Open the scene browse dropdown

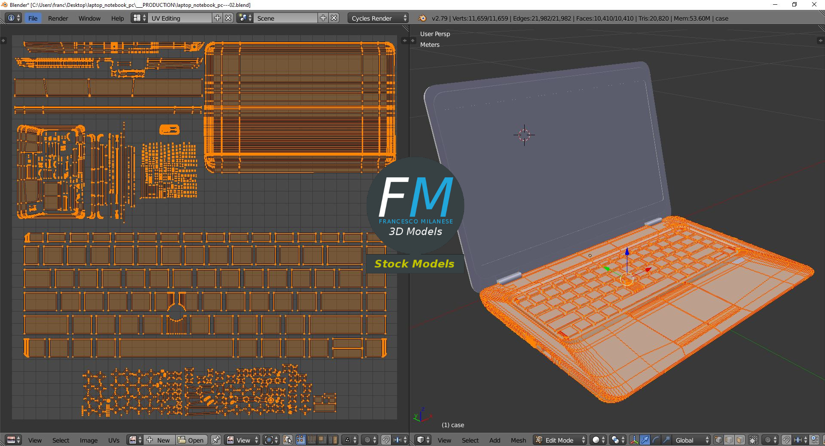click(245, 18)
